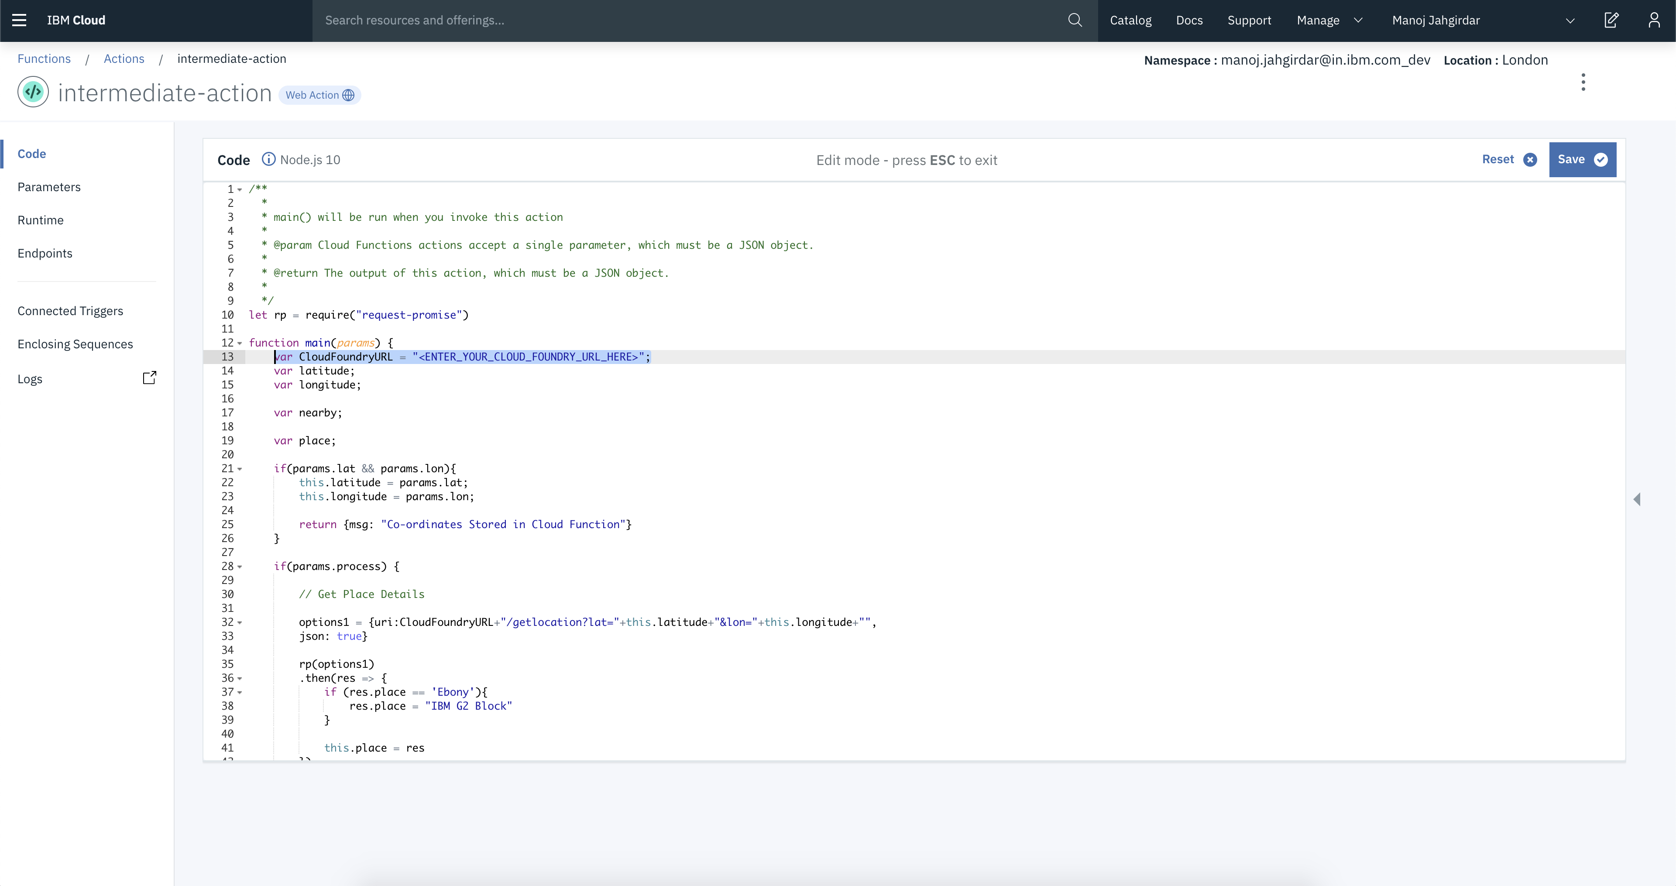Open the hamburger navigation menu
The image size is (1676, 886).
(19, 20)
